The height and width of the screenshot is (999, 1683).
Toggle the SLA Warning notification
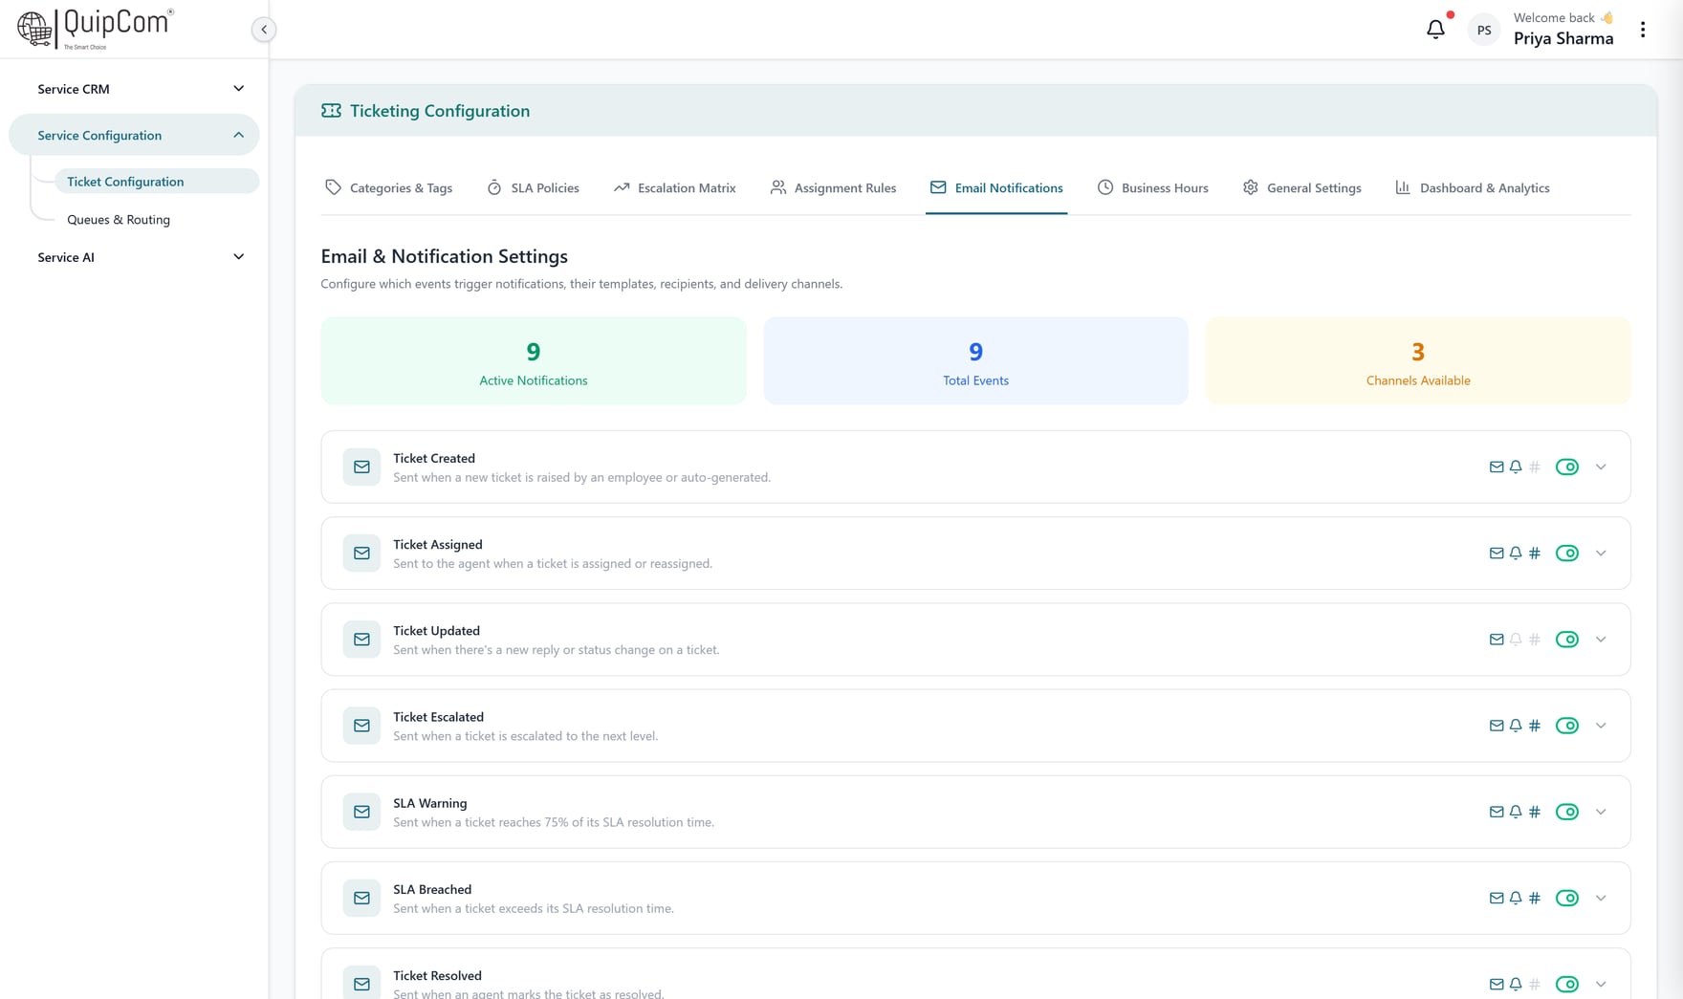1567,812
